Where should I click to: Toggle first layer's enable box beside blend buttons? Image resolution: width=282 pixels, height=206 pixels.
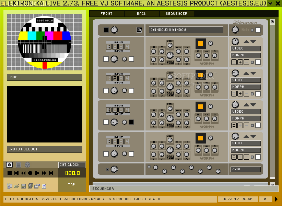258,62
